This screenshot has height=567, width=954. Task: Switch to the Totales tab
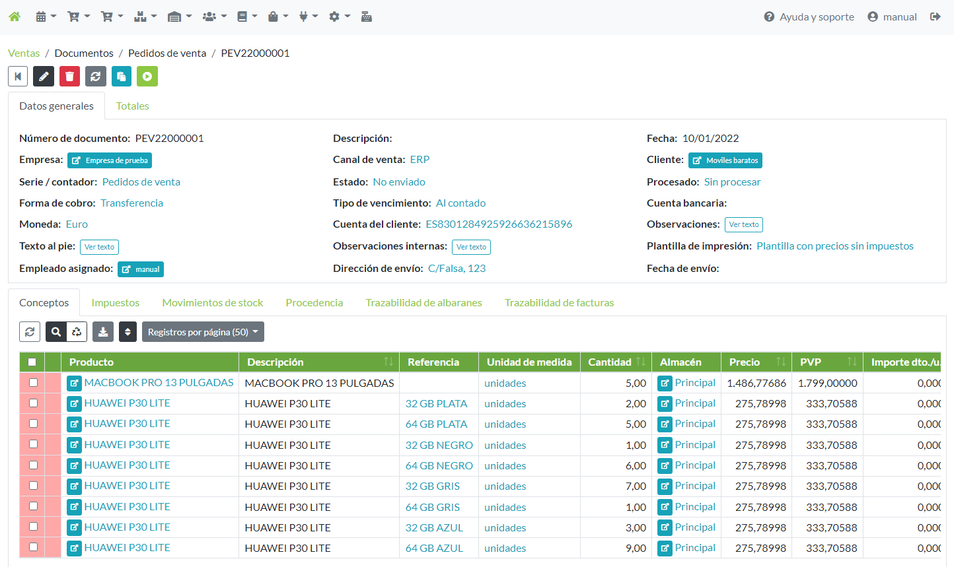pyautogui.click(x=132, y=106)
